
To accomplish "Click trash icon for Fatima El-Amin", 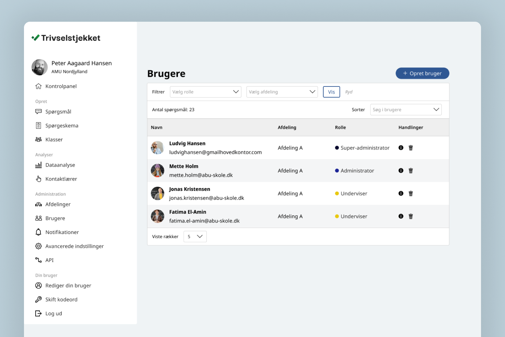I will click(411, 216).
